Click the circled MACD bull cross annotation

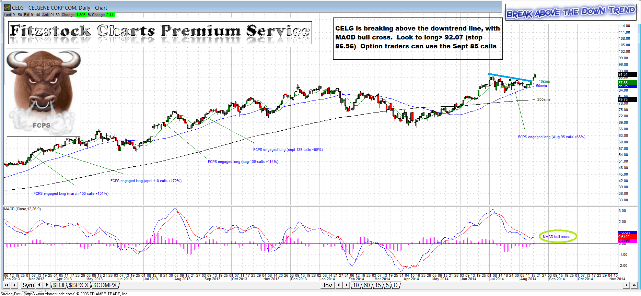558,237
